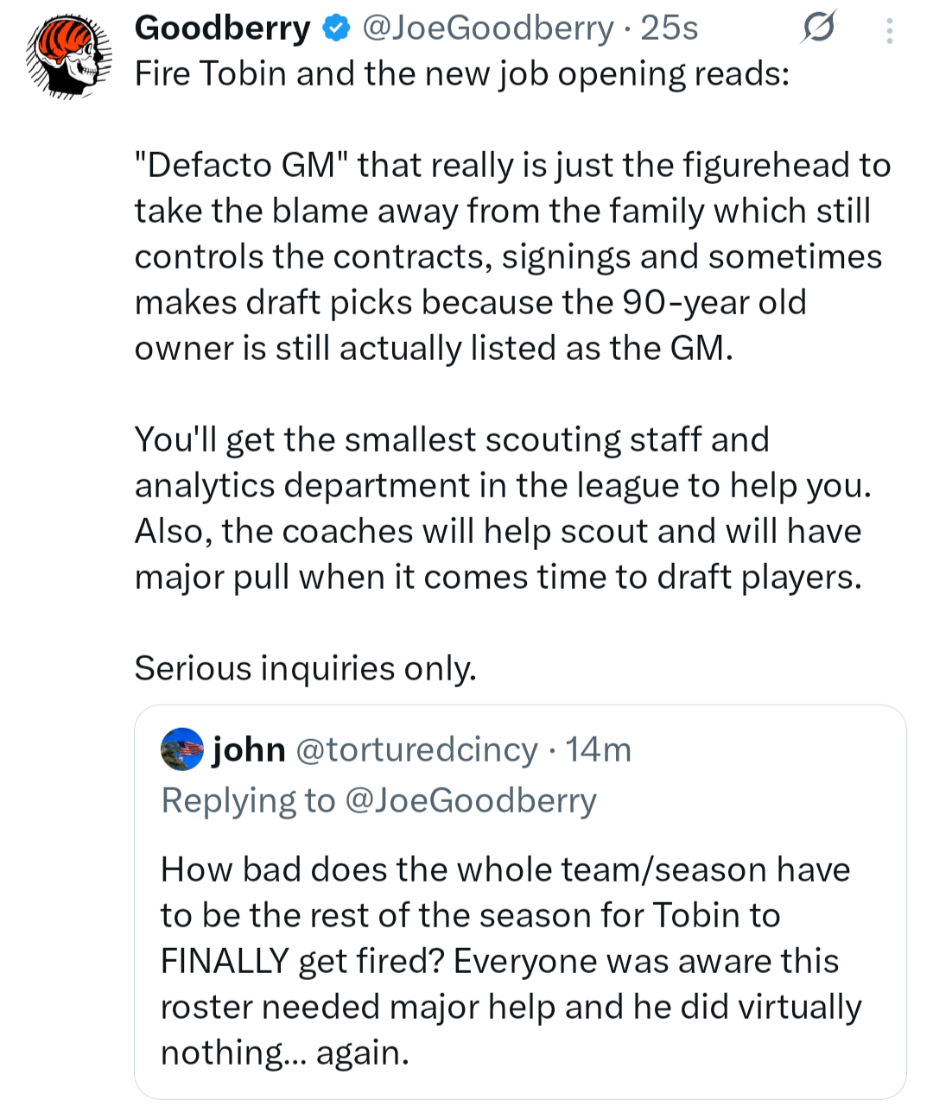Click the 25s tweet timestamp
Screen dimensions: 933x1106
coord(669,28)
